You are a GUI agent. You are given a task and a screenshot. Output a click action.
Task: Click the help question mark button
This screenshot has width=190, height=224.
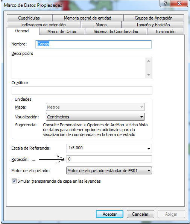[x=165, y=3]
